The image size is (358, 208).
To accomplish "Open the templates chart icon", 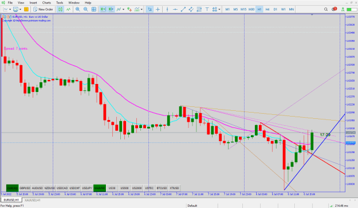I will (137, 9).
